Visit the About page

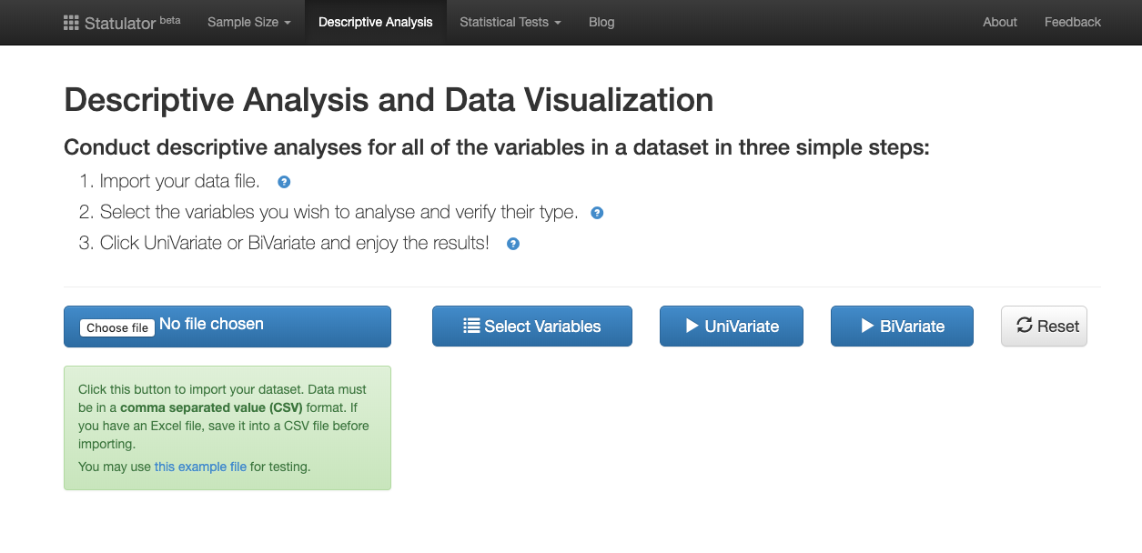999,22
